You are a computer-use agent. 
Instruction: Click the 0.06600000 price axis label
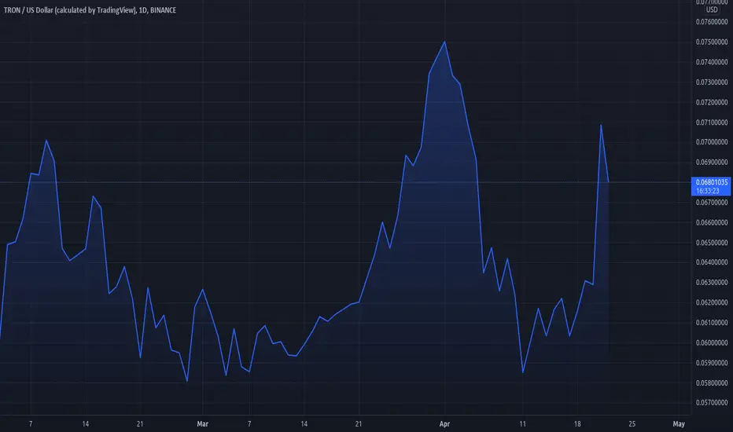pyautogui.click(x=712, y=222)
